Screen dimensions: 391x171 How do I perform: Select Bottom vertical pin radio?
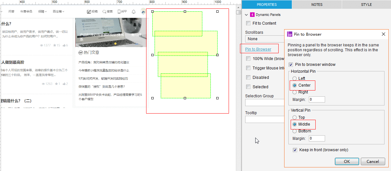click(x=295, y=131)
